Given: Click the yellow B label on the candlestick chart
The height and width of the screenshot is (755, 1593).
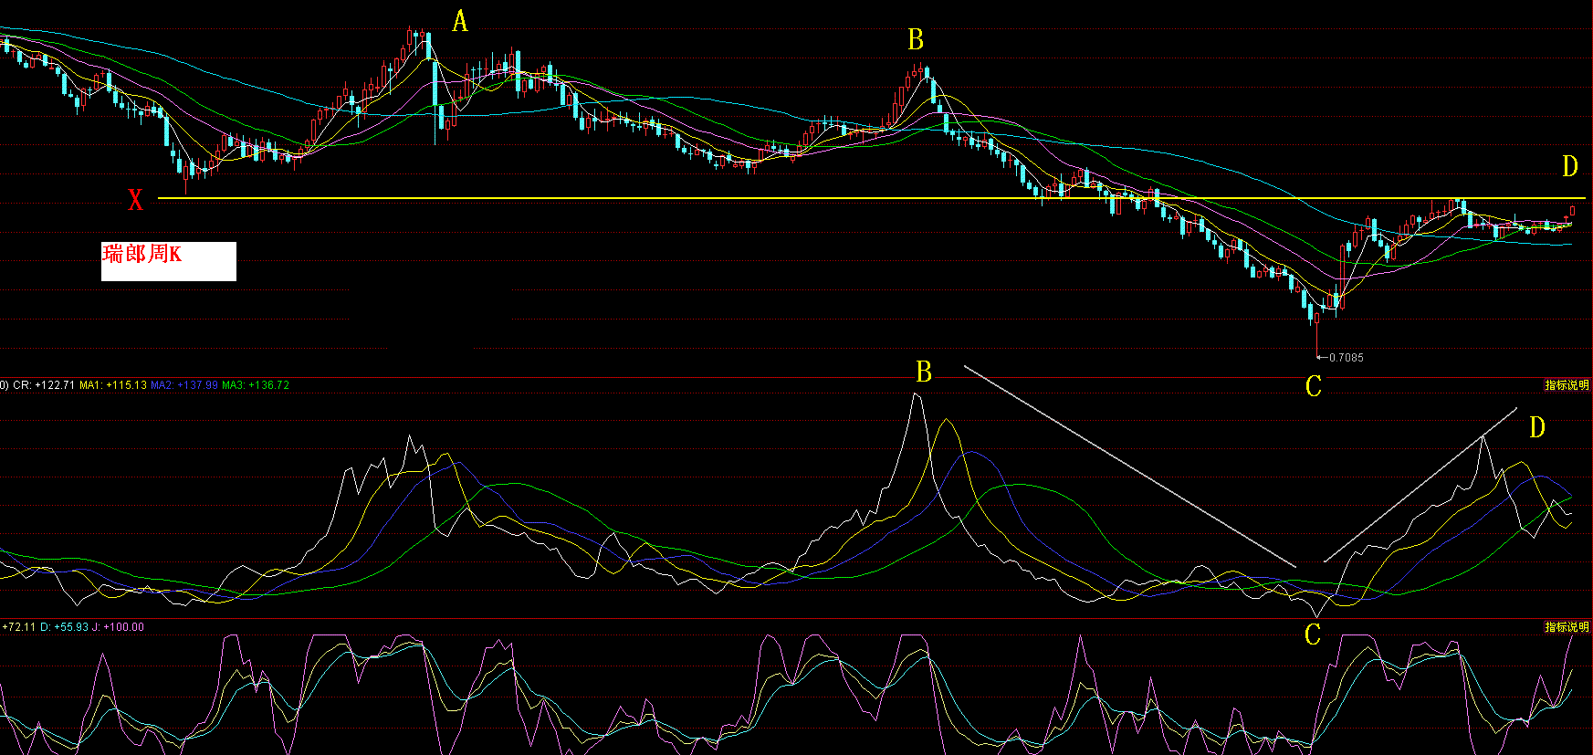Looking at the screenshot, I should pyautogui.click(x=916, y=40).
